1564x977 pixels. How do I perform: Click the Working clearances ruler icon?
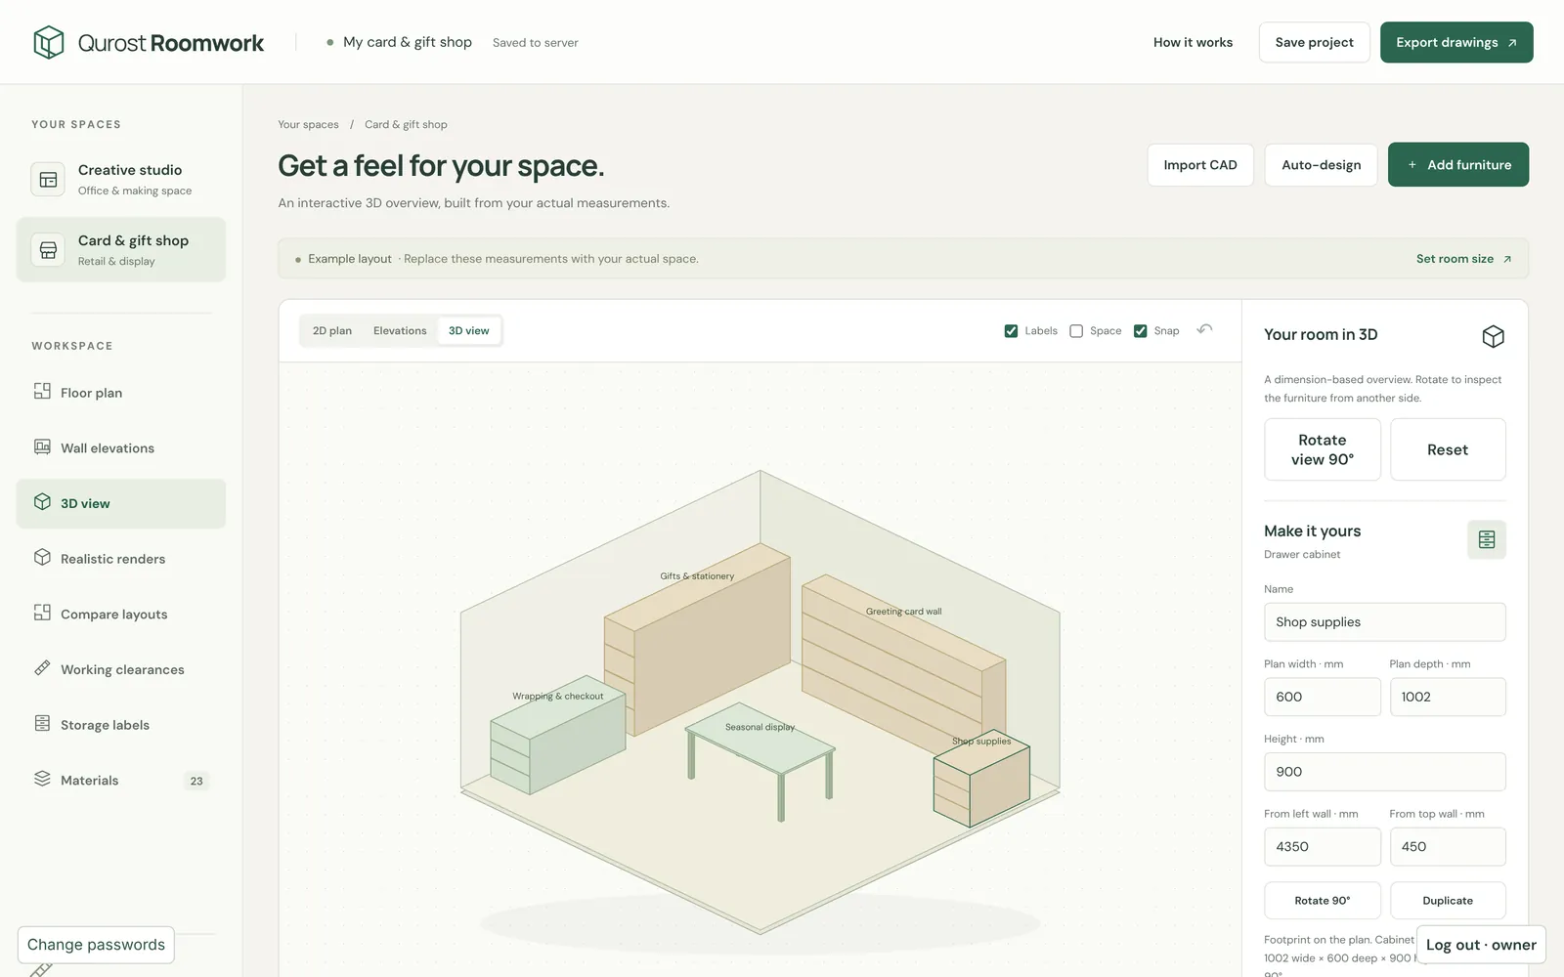(x=42, y=668)
